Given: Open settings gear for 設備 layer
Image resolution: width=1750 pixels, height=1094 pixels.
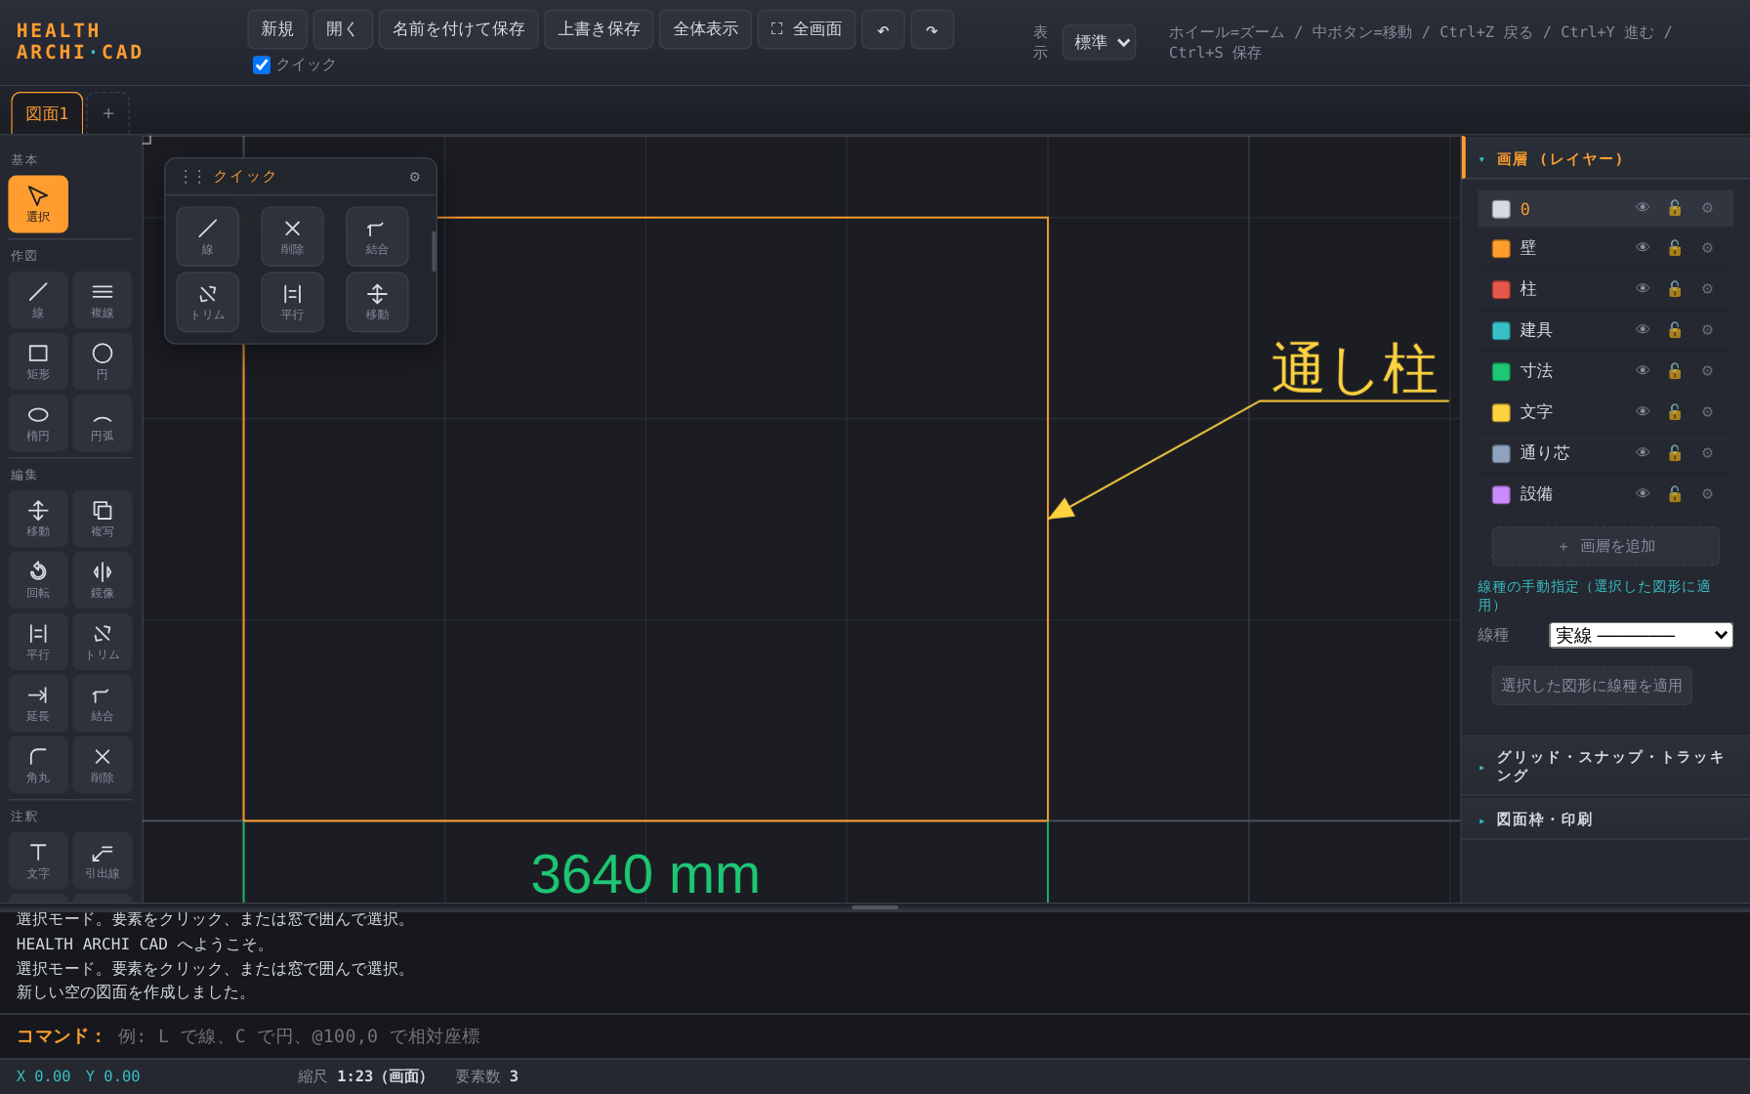Looking at the screenshot, I should [x=1707, y=494].
